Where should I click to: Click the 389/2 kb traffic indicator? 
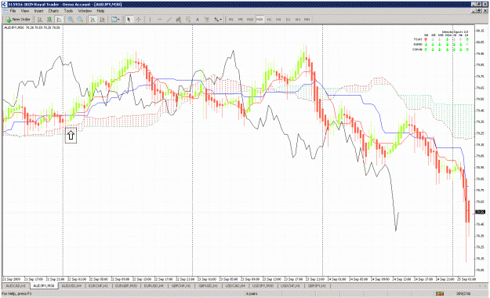coord(463,293)
